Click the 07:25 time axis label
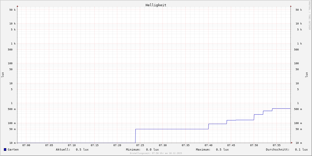The image size is (312, 156). 140,145
